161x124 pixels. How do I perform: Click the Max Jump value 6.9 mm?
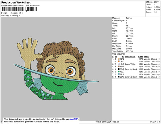click(x=129, y=49)
